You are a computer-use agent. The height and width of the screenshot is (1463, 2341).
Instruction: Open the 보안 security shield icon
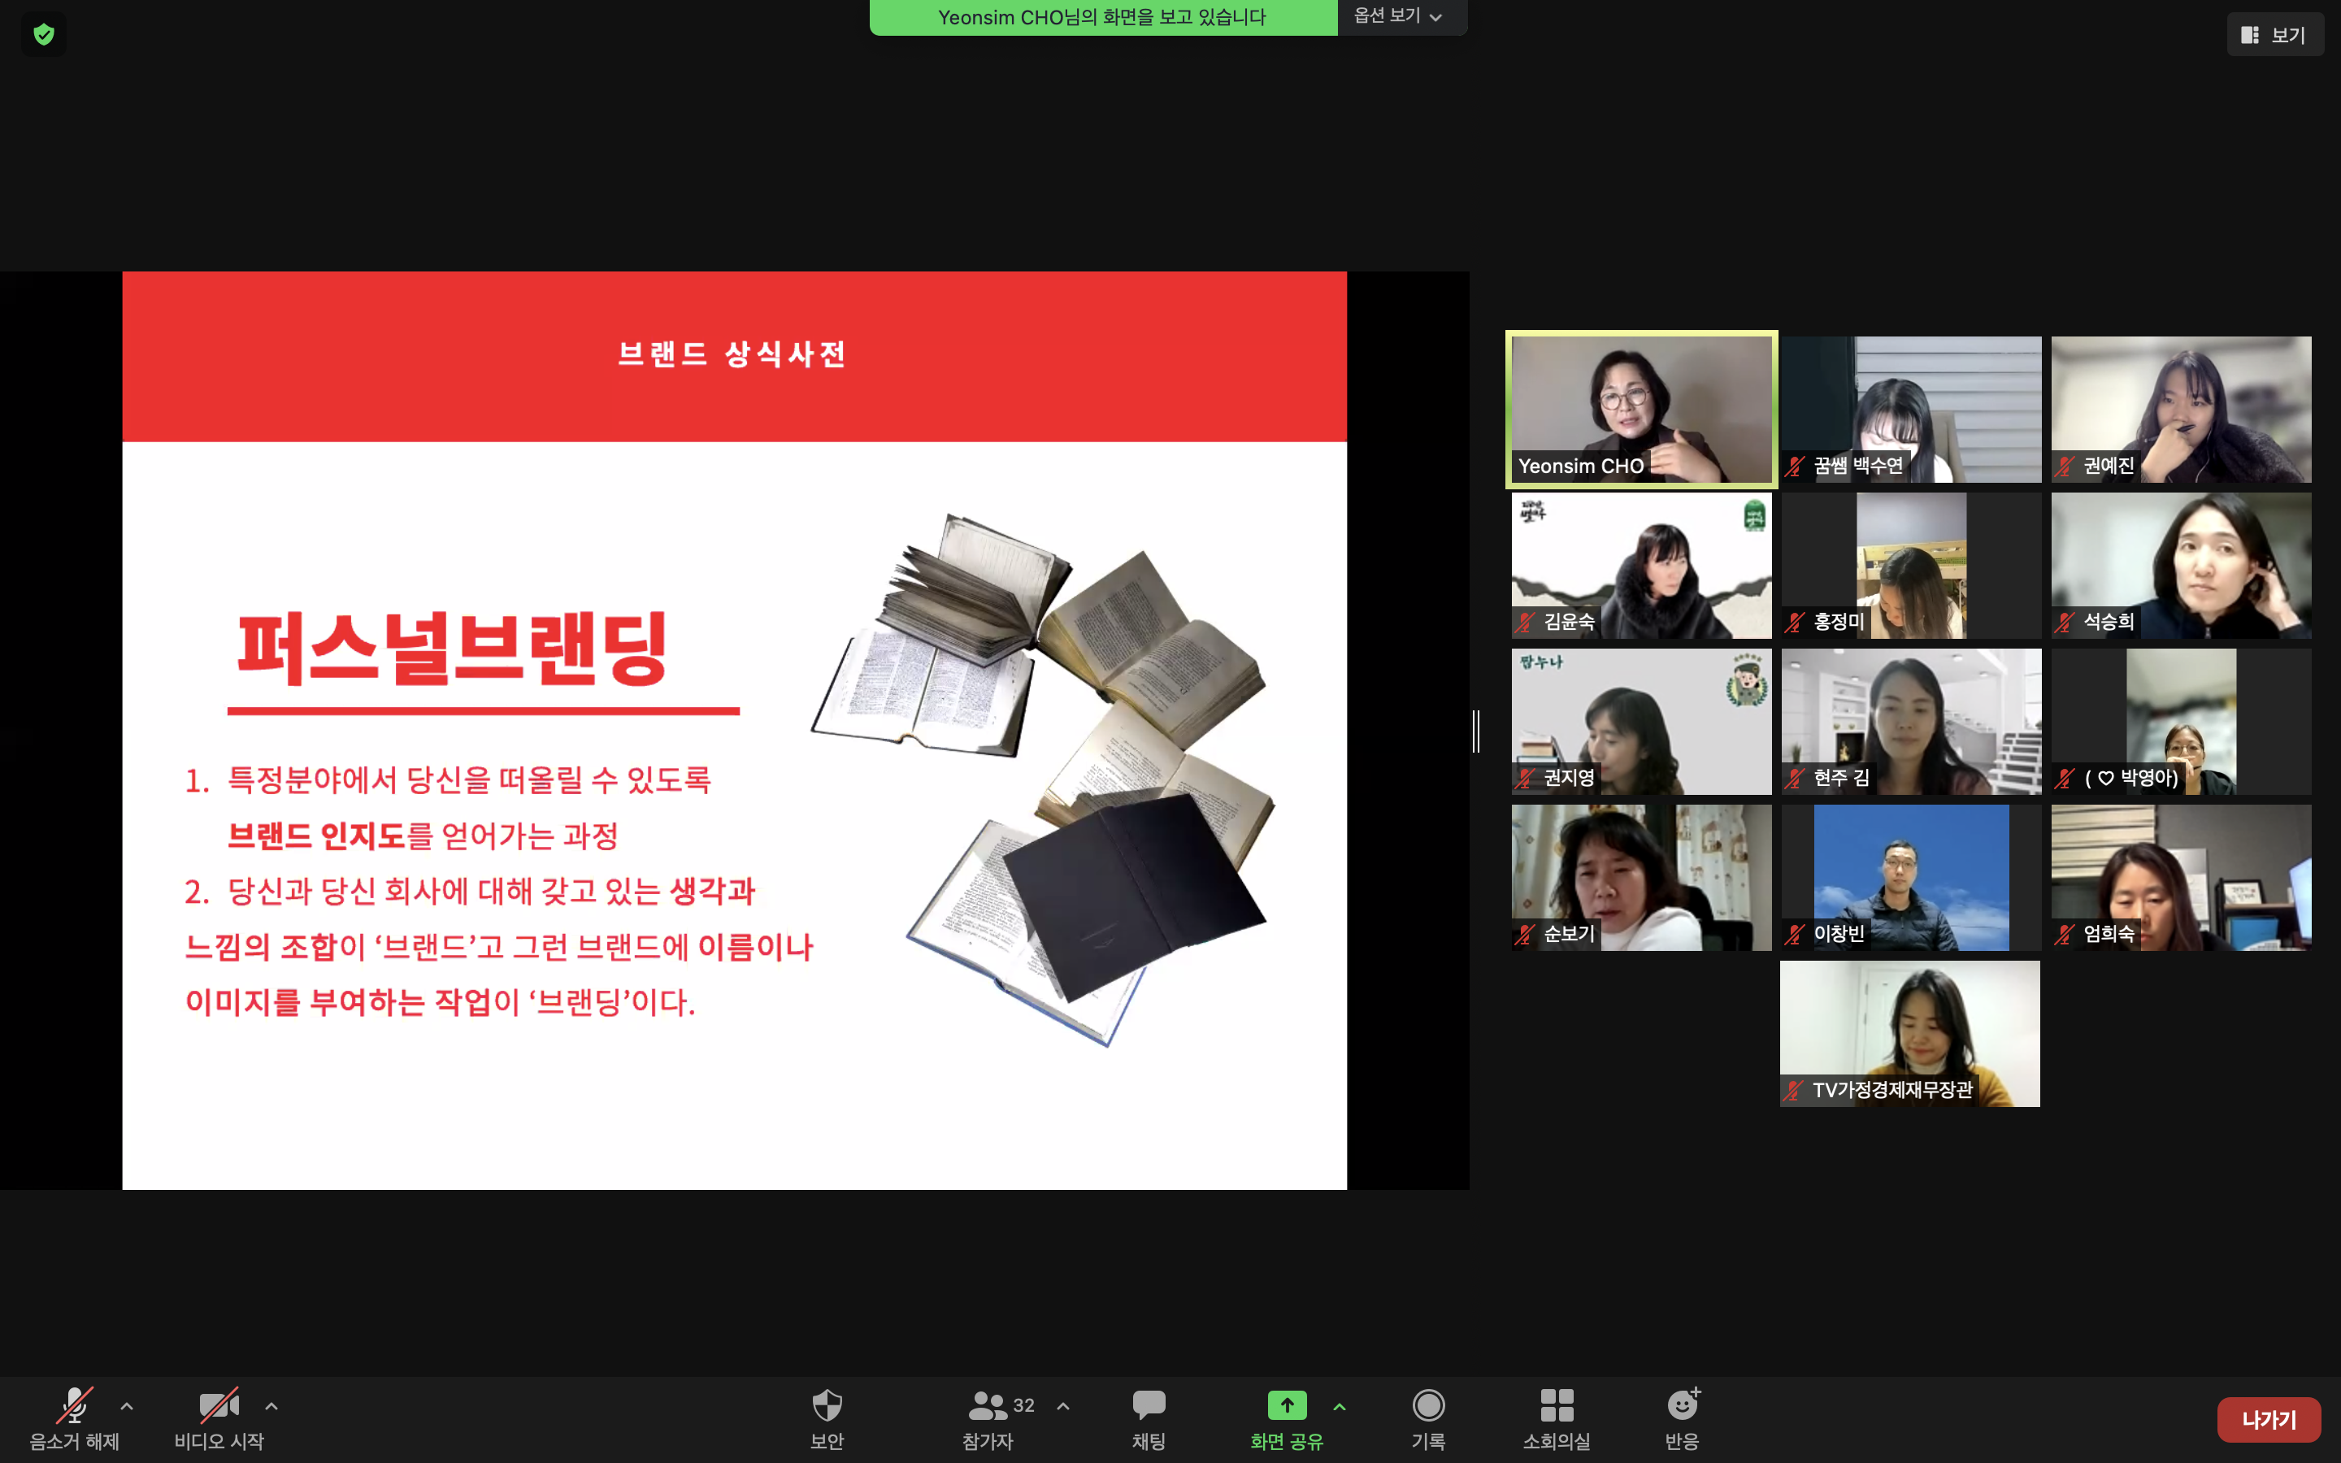coord(827,1405)
